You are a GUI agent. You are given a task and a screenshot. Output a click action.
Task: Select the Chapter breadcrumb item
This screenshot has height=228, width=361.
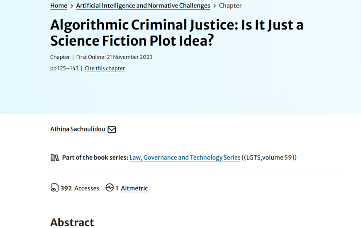pos(230,6)
